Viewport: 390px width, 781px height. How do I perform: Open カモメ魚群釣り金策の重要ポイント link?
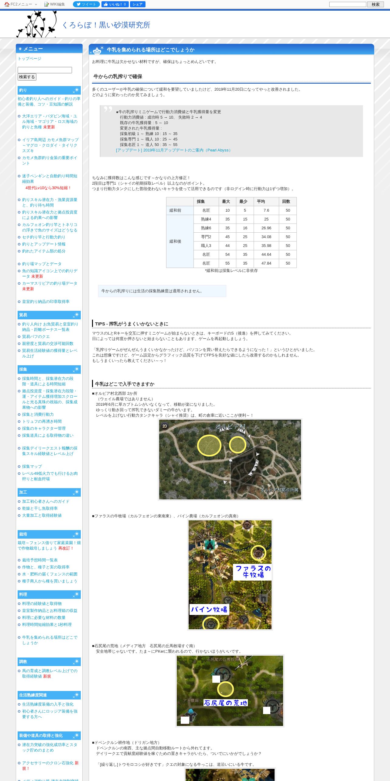click(50, 160)
